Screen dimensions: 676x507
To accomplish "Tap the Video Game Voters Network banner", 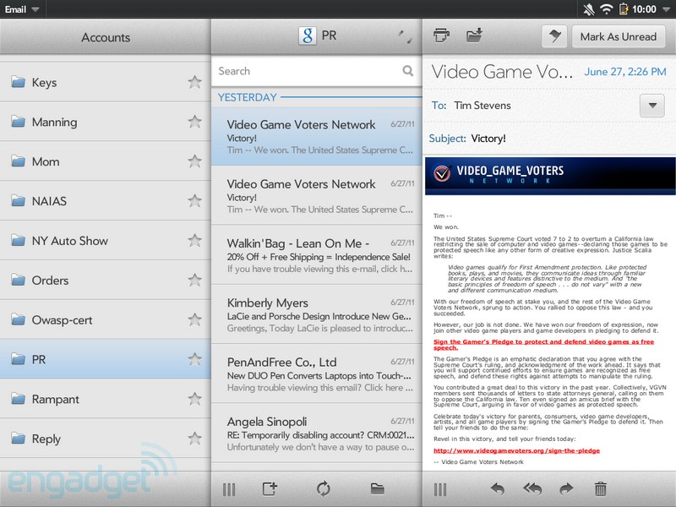I will click(x=550, y=176).
